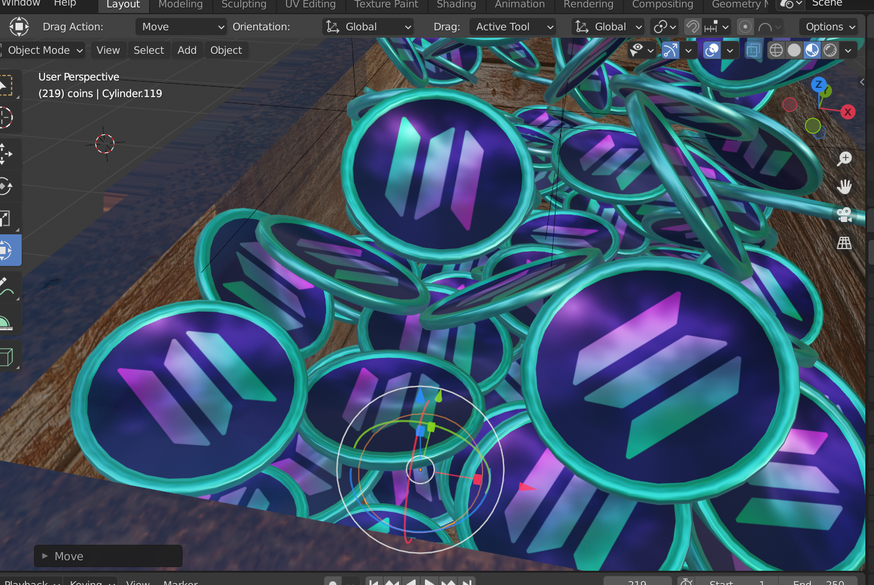Click the Scene name field
Screen dimensions: 874x585
pyautogui.click(x=840, y=4)
